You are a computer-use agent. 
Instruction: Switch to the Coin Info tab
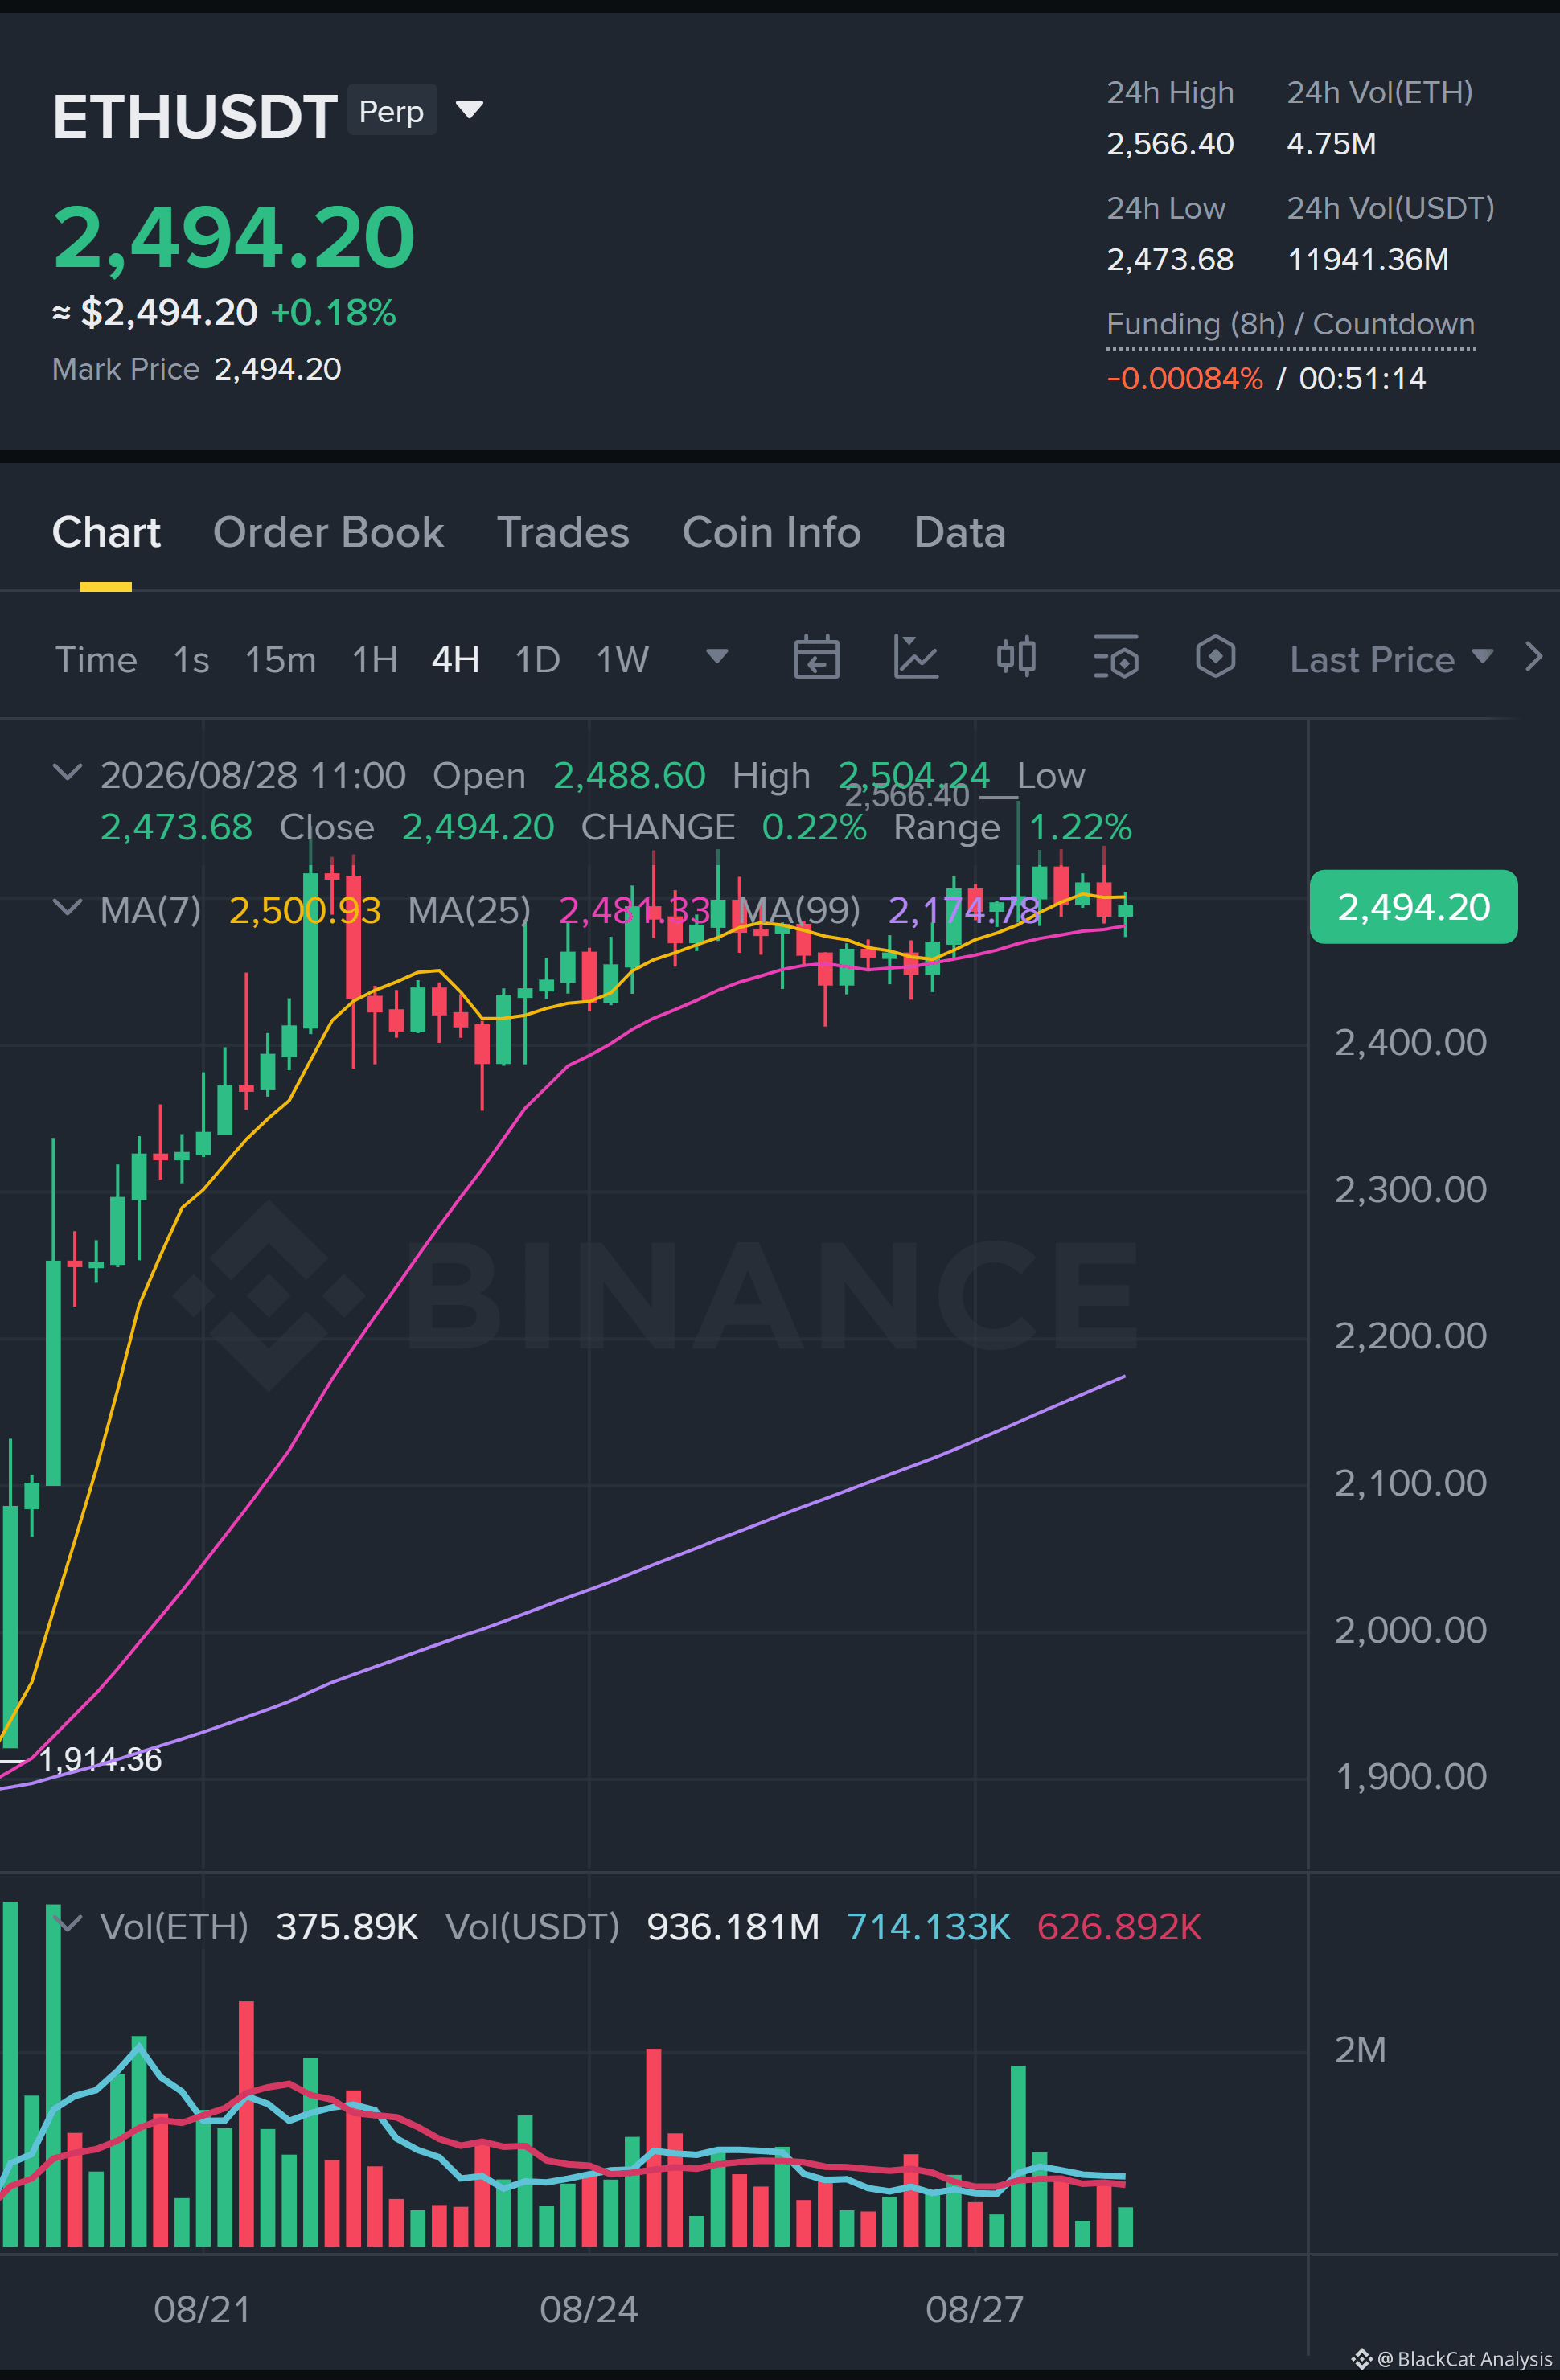(x=771, y=532)
